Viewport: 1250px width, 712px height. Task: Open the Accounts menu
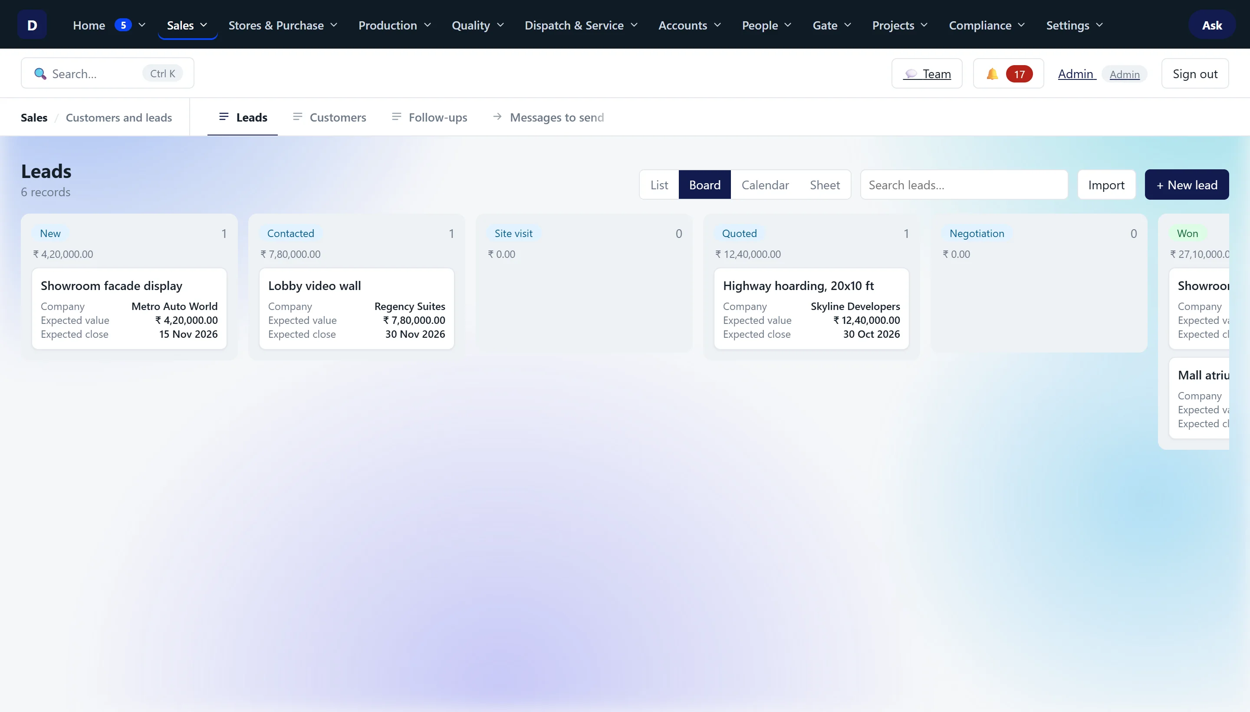tap(689, 25)
